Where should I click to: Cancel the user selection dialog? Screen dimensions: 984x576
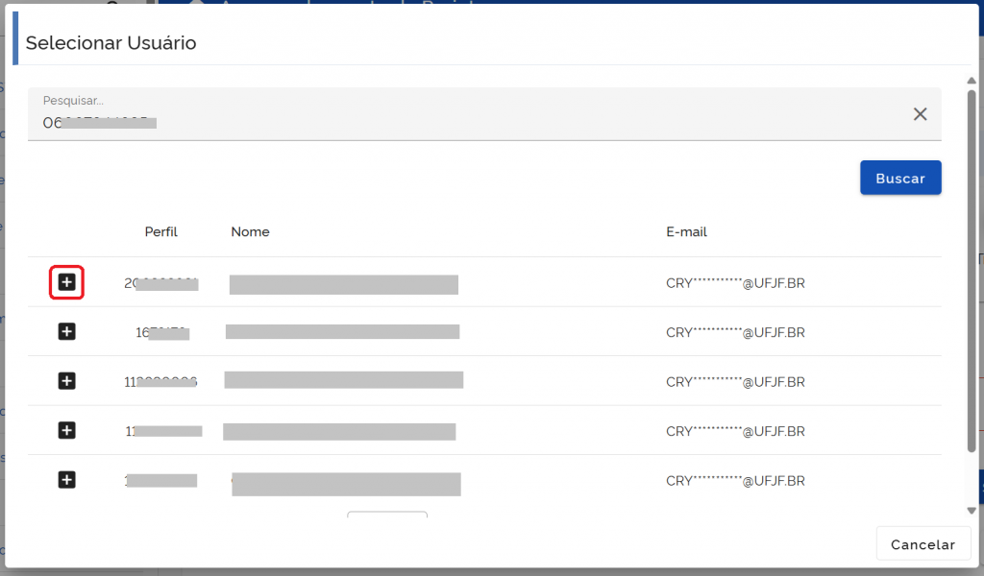click(x=922, y=542)
